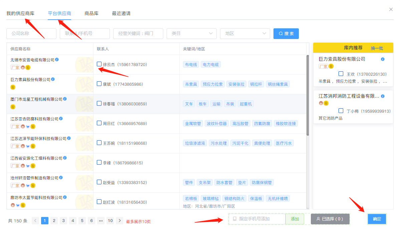Click 换一批 to refresh recommendations

pyautogui.click(x=377, y=48)
